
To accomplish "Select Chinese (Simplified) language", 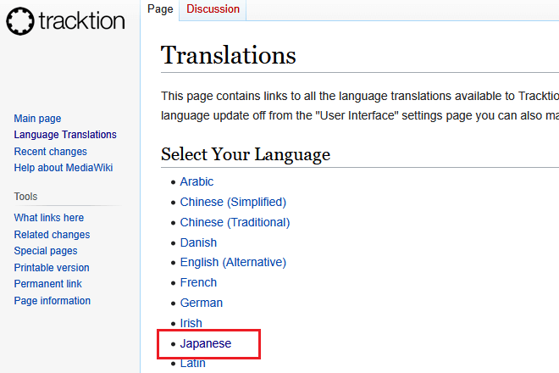I will click(x=233, y=202).
